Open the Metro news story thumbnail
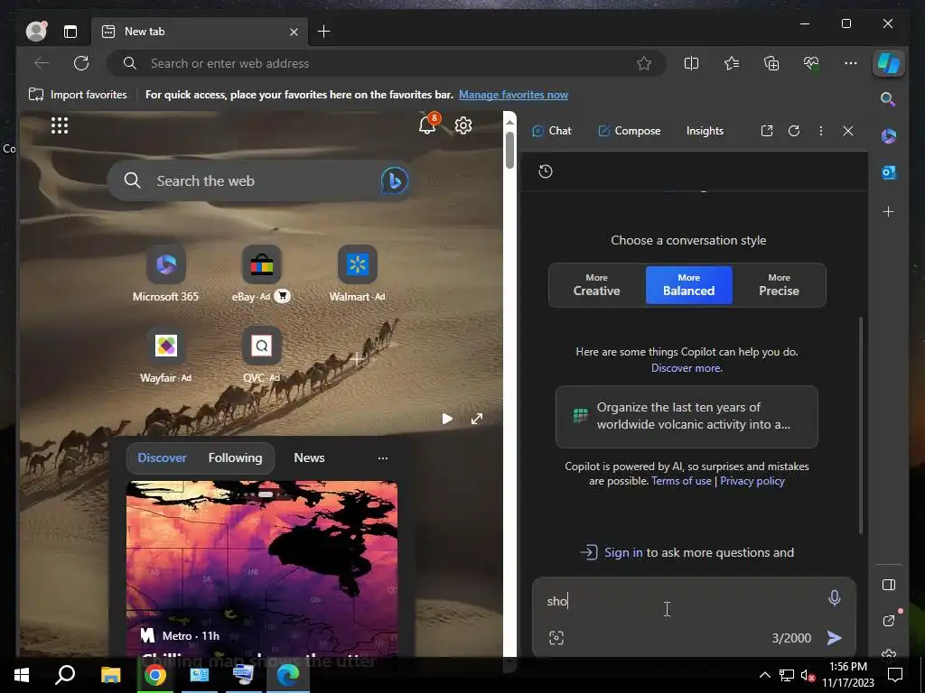 (262, 568)
